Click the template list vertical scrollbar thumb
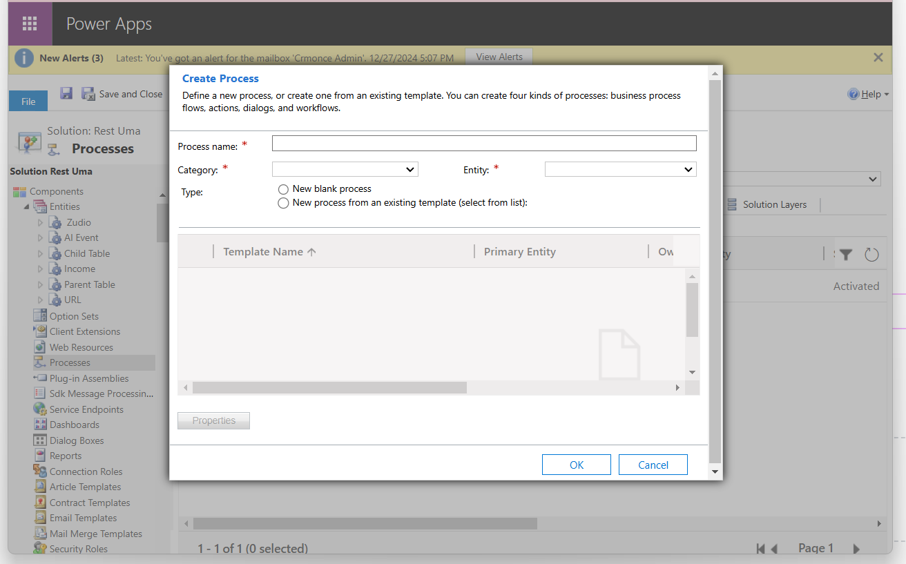 693,310
